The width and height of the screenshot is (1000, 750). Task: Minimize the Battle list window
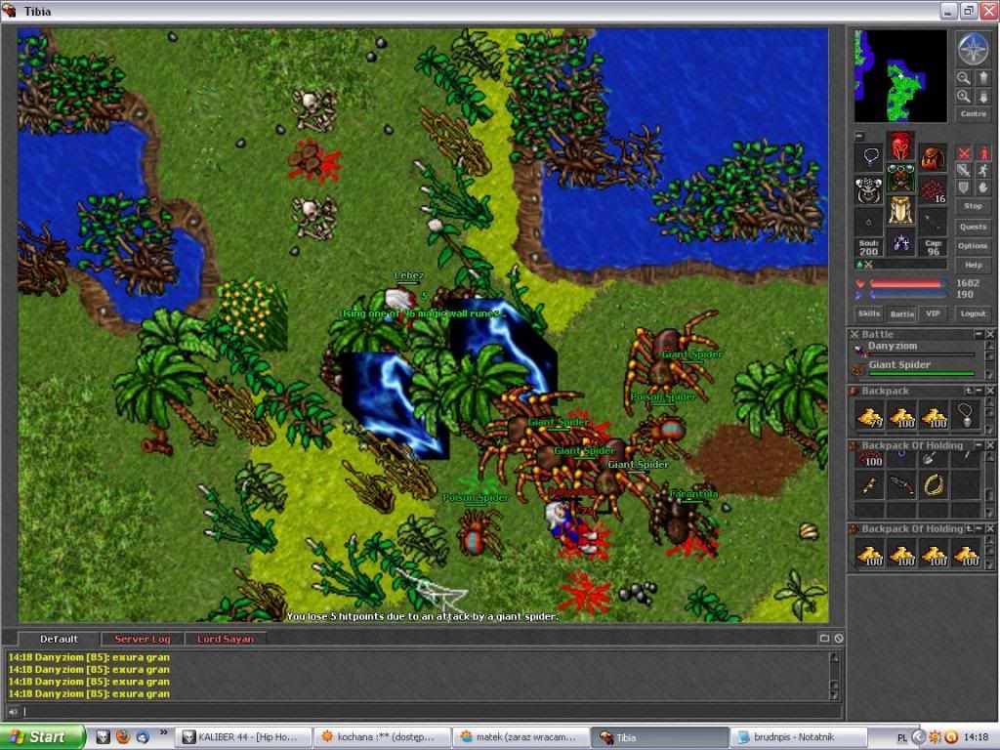[x=979, y=334]
